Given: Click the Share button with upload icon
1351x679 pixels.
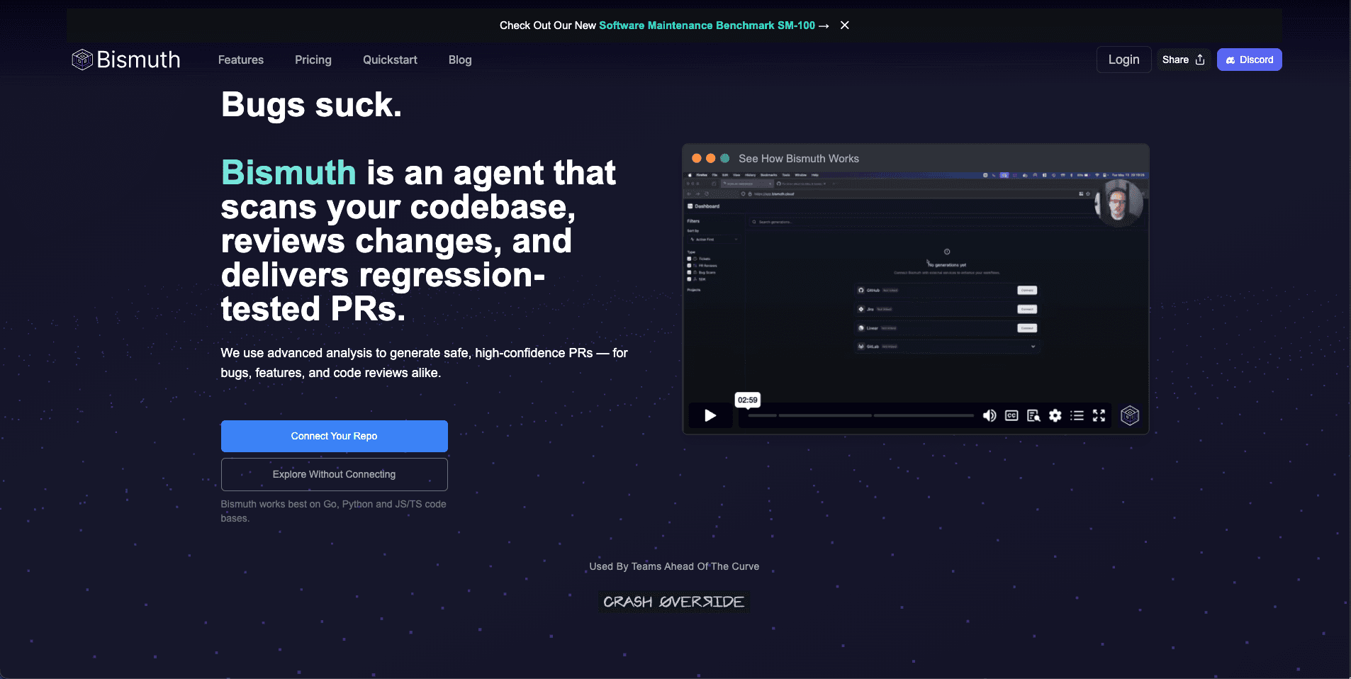Looking at the screenshot, I should [x=1183, y=60].
